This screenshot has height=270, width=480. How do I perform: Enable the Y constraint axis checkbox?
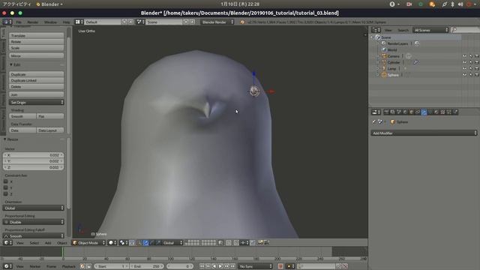click(x=5, y=187)
